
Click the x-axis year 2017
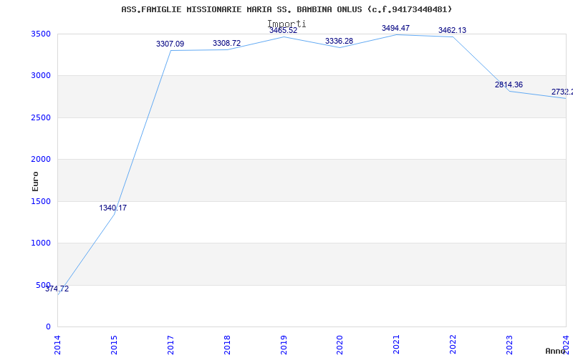[x=170, y=345]
